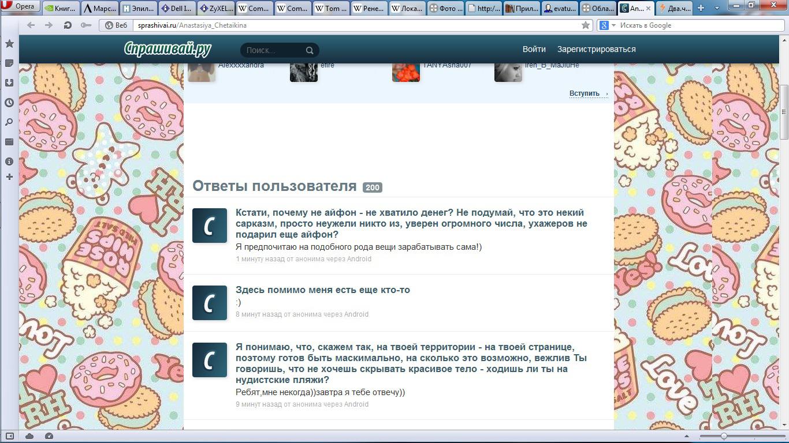Open the question about 'нудистские пляжи'
This screenshot has height=443, width=789.
[x=411, y=363]
